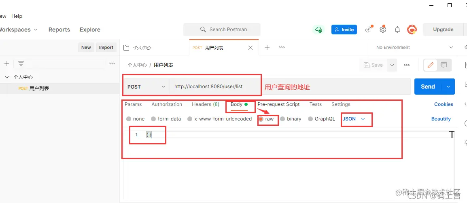Click the sidebar filter input field
The width and height of the screenshot is (467, 203).
tap(59, 63)
